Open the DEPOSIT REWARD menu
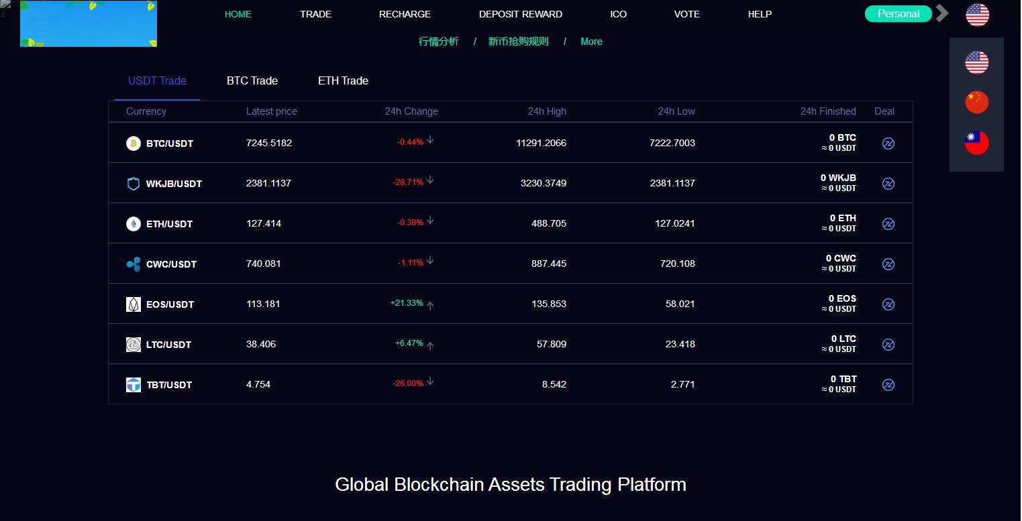The height and width of the screenshot is (521, 1022). pos(521,14)
